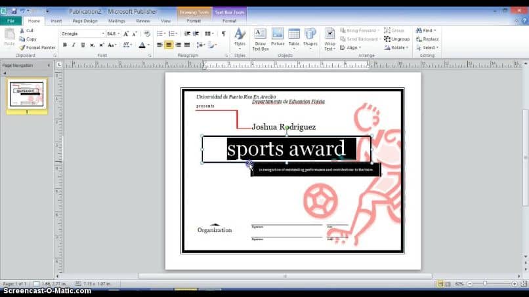Activate the Format Painter
Screen dimensions: 529x297
pos(37,48)
